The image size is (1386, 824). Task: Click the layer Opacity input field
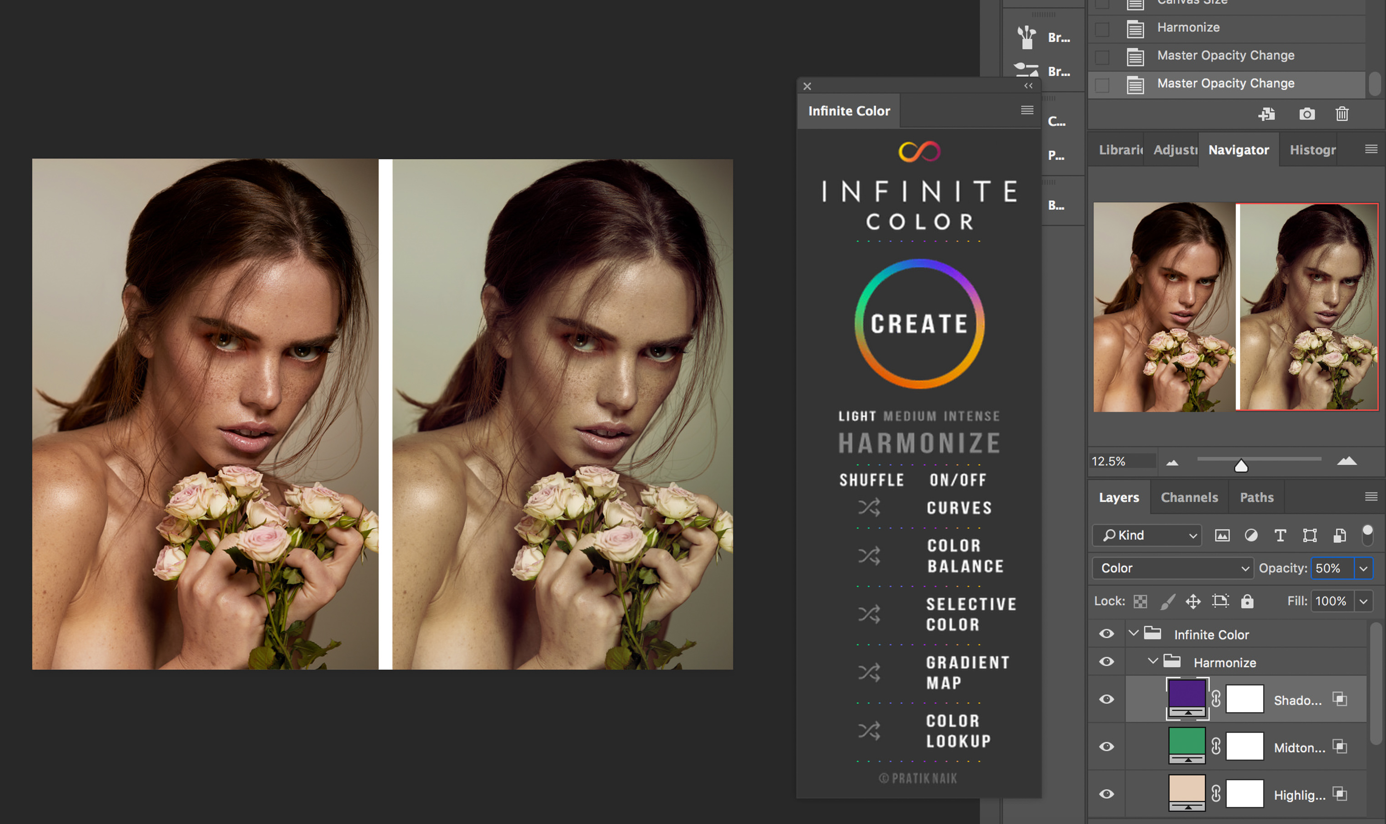(x=1331, y=568)
